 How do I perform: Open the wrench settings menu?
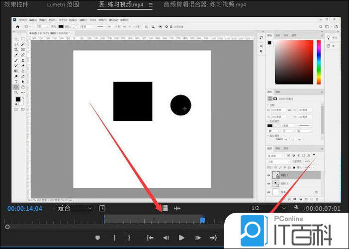[297, 208]
